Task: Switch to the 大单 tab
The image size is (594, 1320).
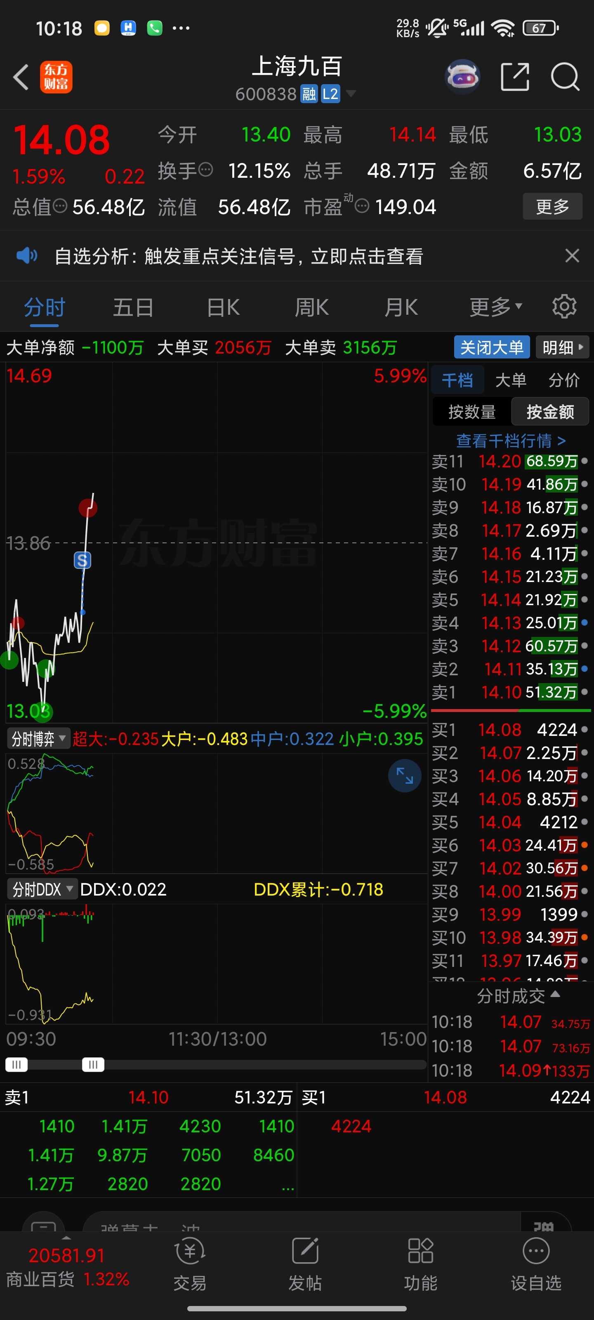Action: 510,379
